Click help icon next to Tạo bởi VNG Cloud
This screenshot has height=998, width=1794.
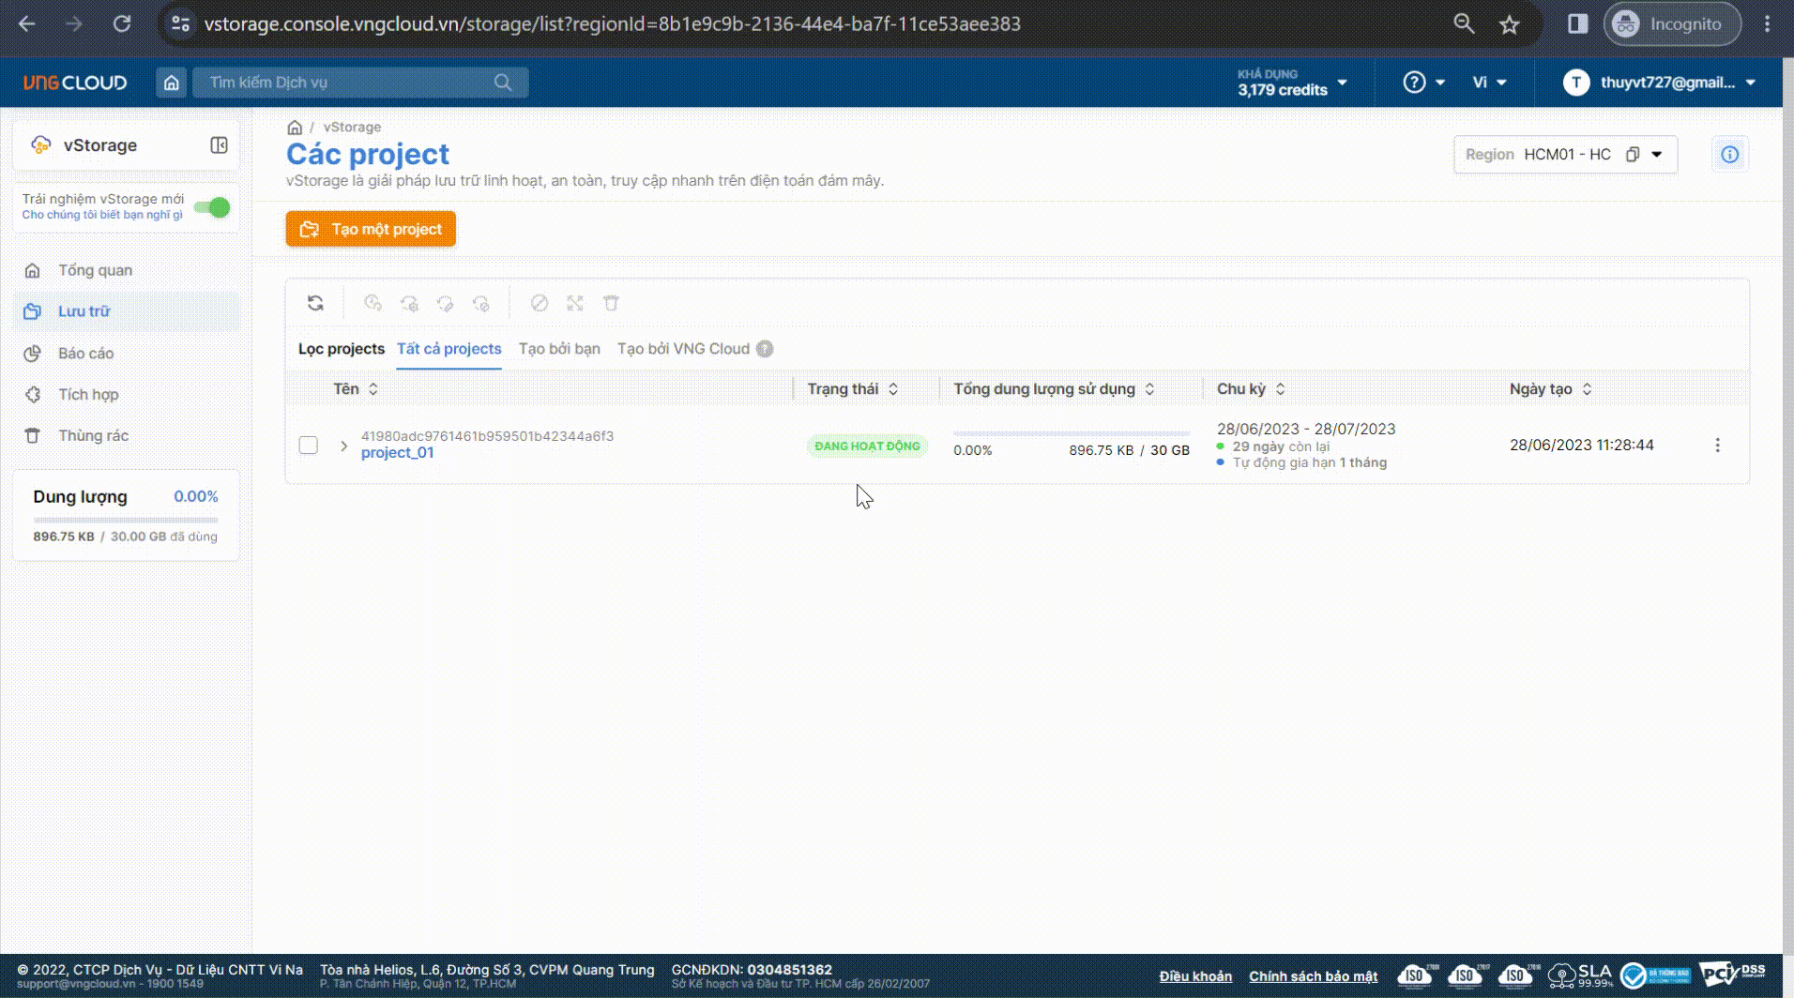pyautogui.click(x=765, y=349)
